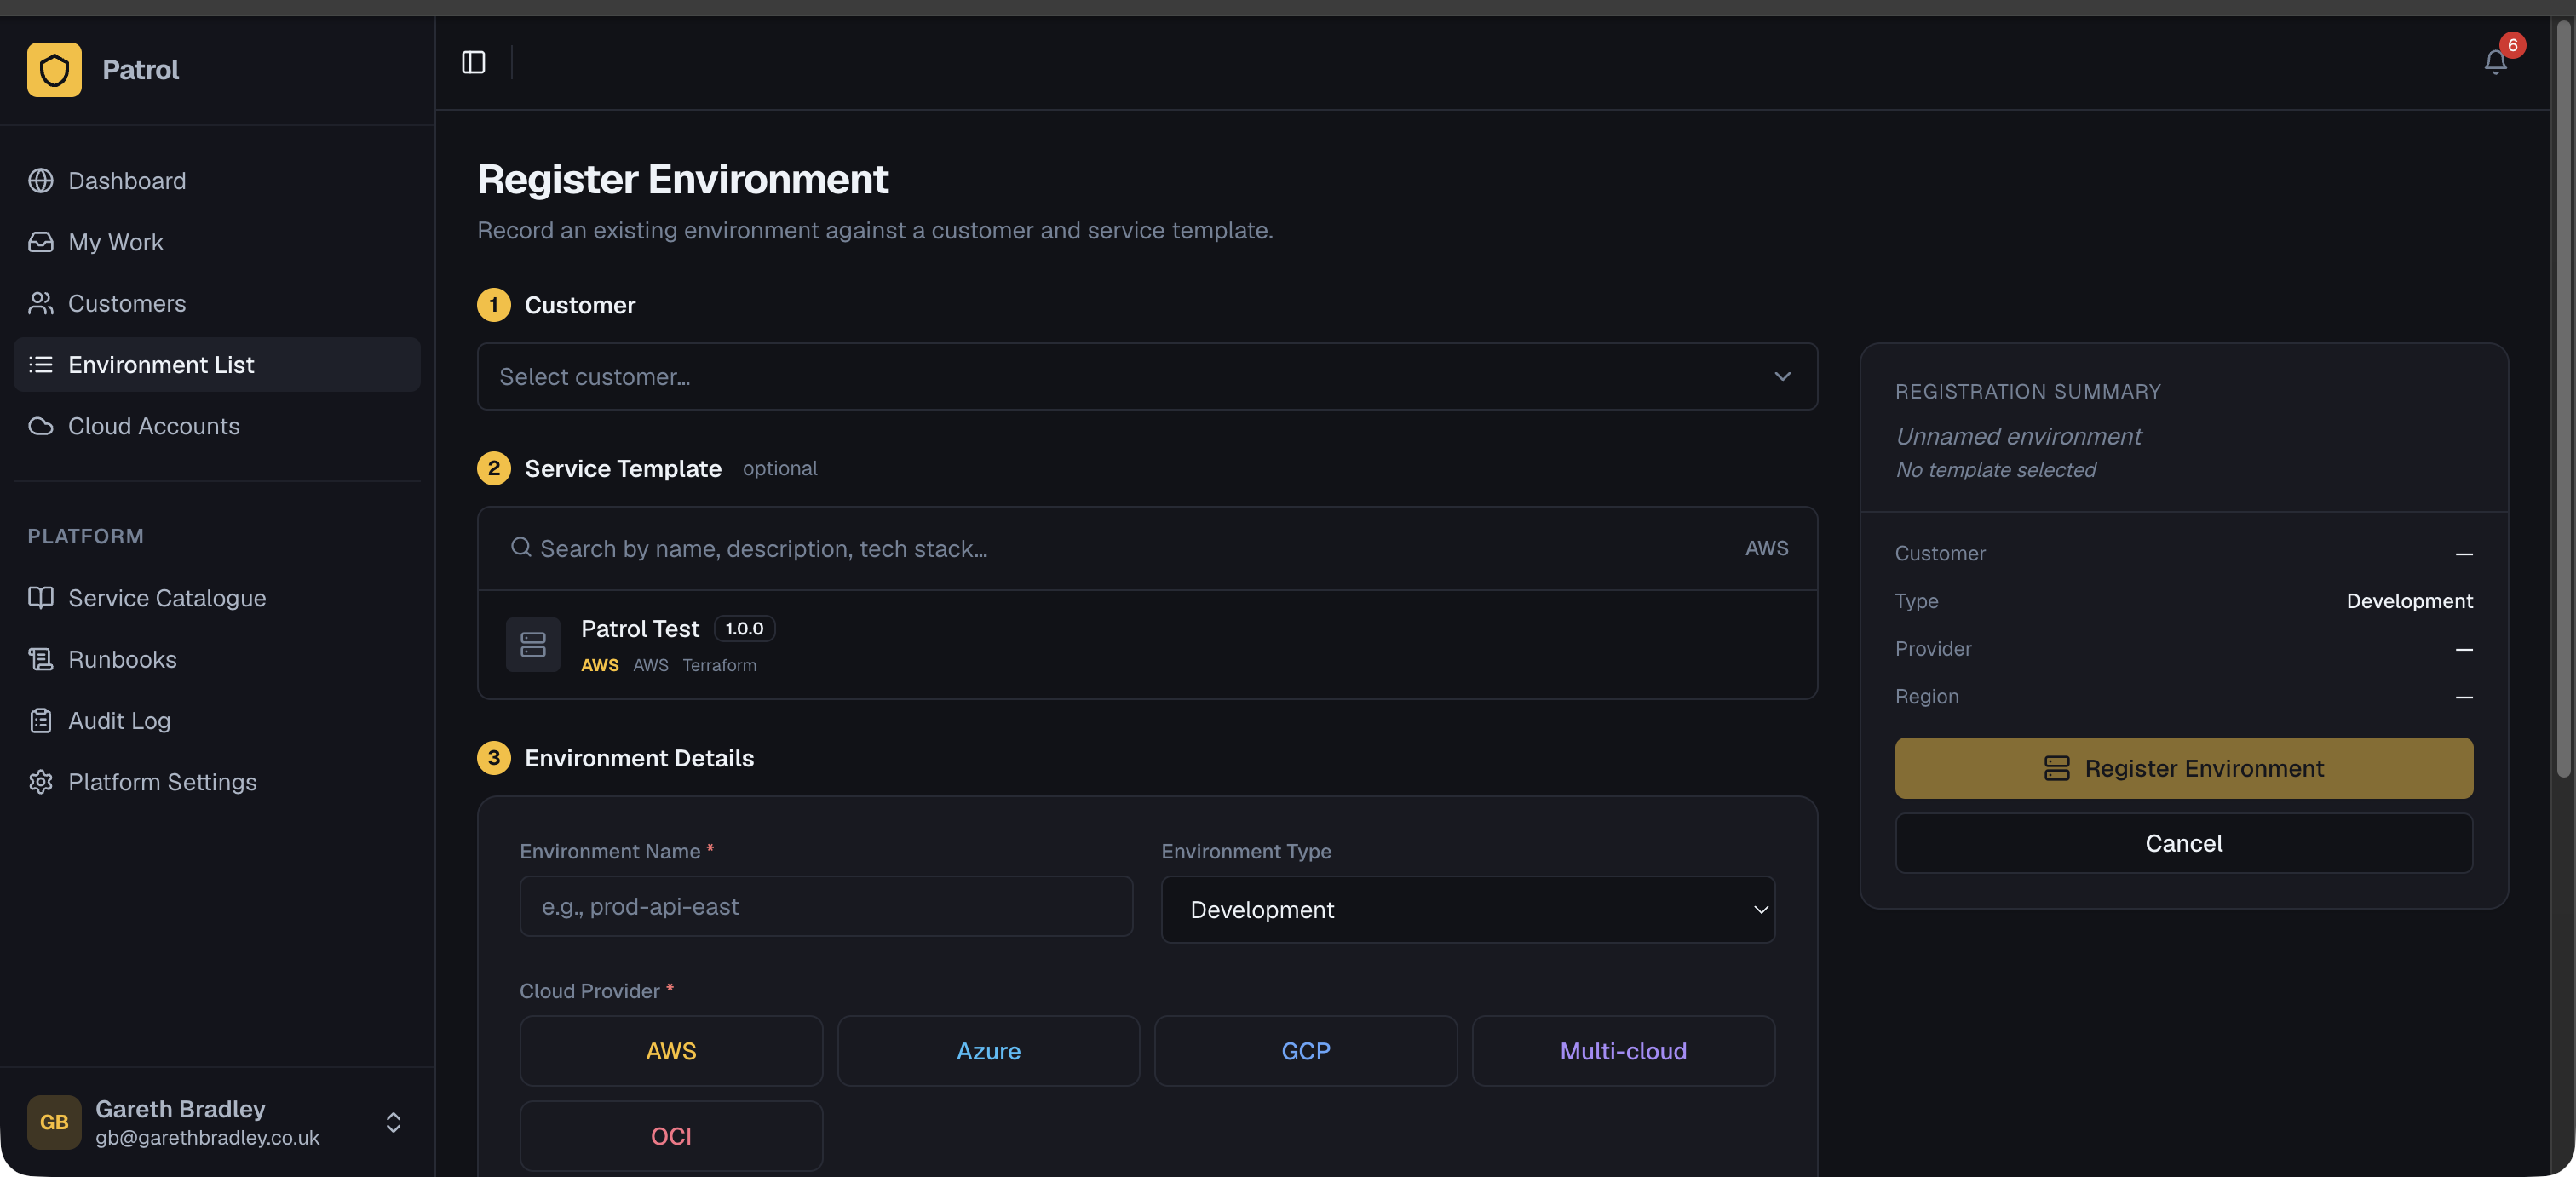Click the Runbooks scroll icon

click(x=41, y=659)
